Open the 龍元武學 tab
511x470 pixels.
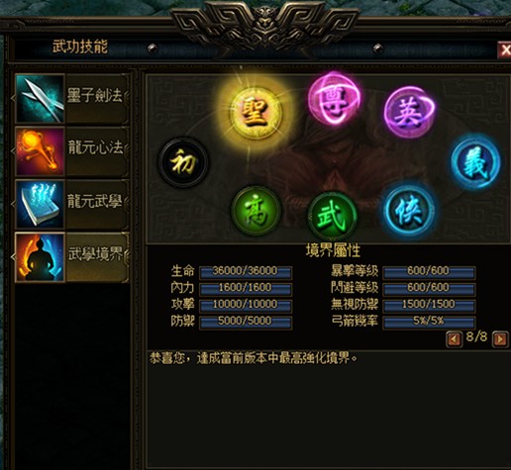point(72,204)
